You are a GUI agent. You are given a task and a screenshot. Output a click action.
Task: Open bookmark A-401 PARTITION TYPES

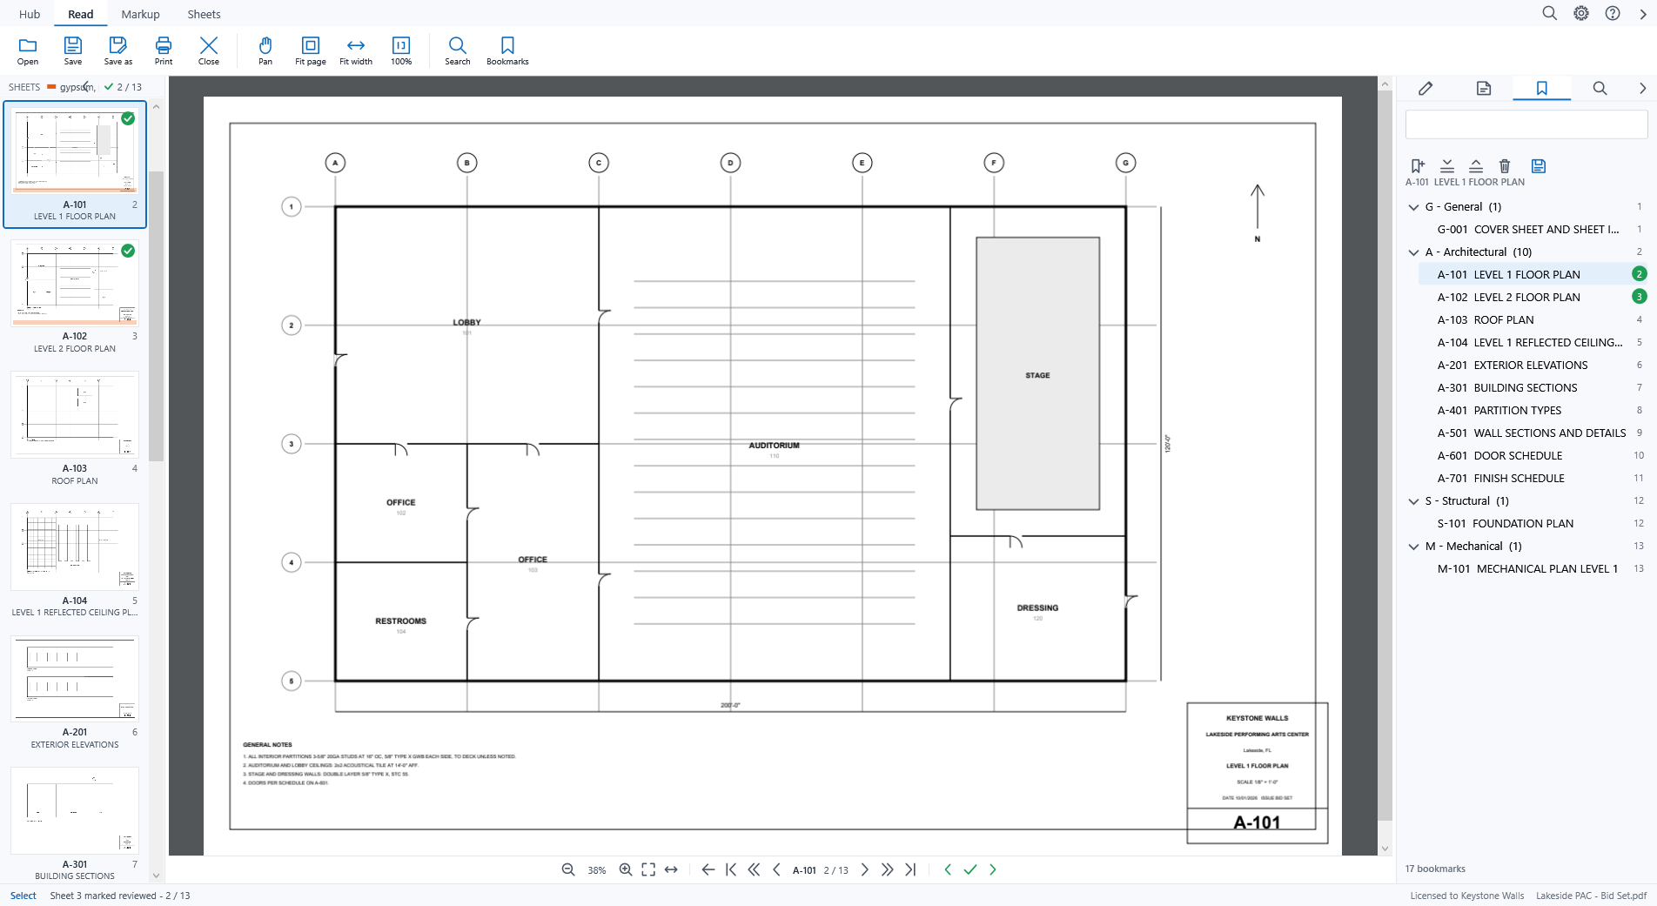click(1532, 410)
